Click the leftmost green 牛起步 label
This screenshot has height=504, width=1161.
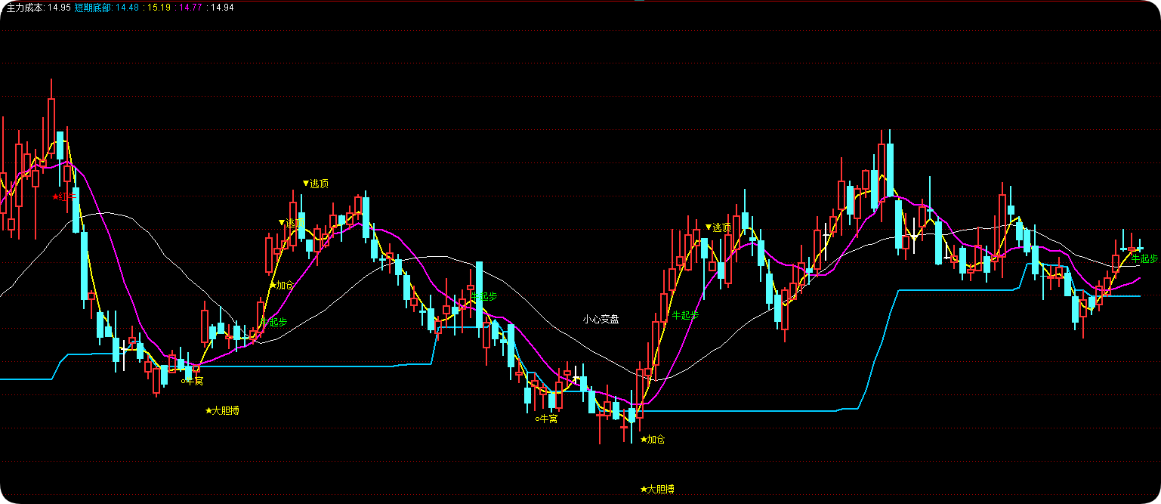click(x=273, y=322)
